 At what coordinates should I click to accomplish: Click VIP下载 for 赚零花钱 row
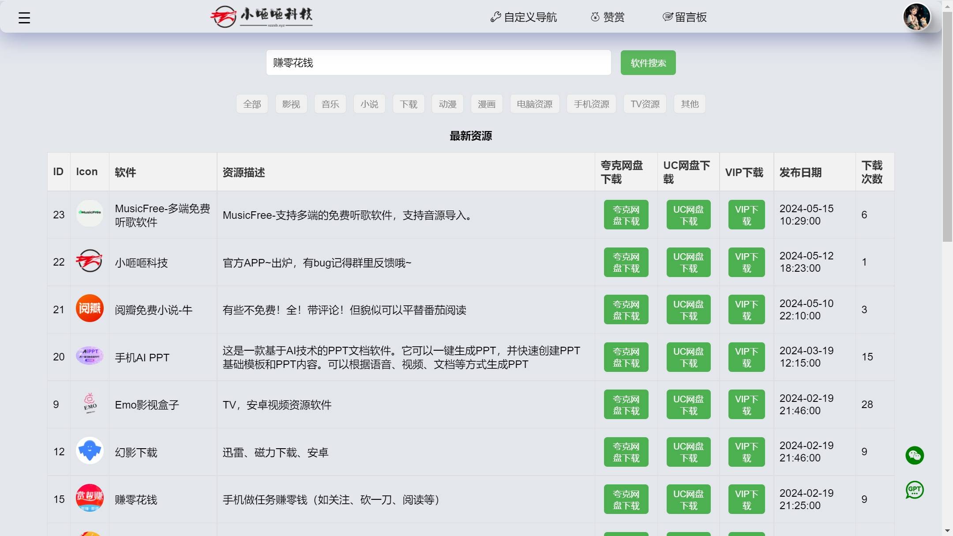(x=747, y=499)
